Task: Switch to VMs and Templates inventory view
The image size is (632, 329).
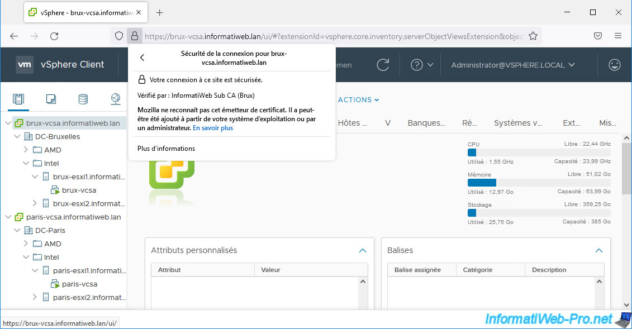Action: 51,99
